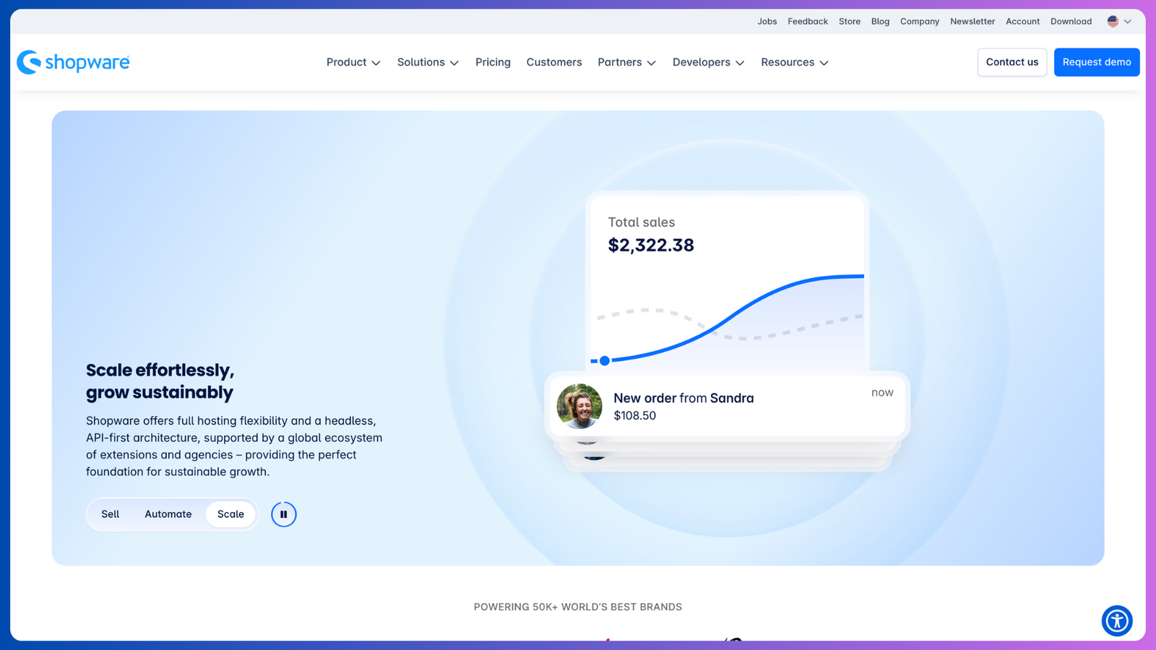Image resolution: width=1156 pixels, height=650 pixels.
Task: Click the 'Scale effortlessly, grow sustainably' heading
Action: [160, 381]
